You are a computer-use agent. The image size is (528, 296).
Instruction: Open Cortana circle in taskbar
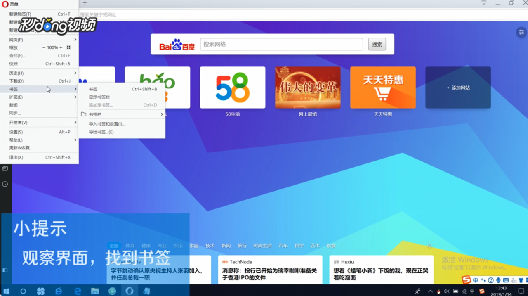coord(23,291)
